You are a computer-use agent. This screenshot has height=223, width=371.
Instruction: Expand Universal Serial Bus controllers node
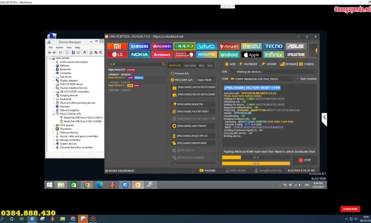[x=54, y=148]
